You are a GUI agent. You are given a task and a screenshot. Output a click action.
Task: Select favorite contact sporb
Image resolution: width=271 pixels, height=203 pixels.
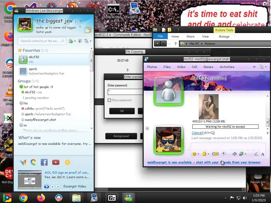tap(52, 71)
